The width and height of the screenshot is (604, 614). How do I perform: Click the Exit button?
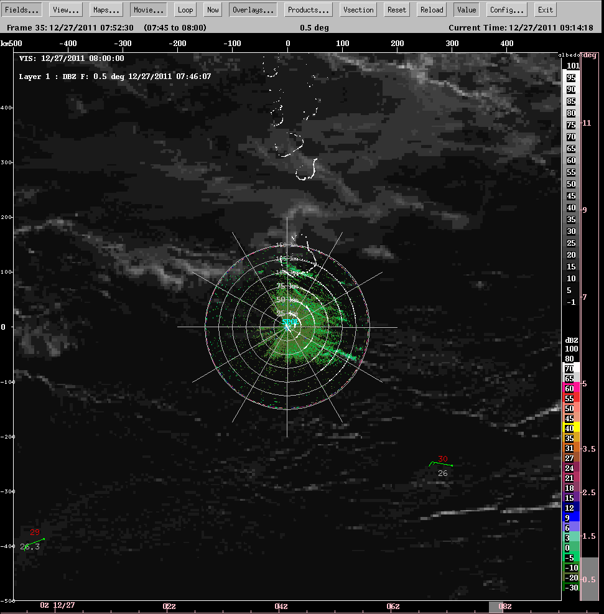[x=545, y=10]
